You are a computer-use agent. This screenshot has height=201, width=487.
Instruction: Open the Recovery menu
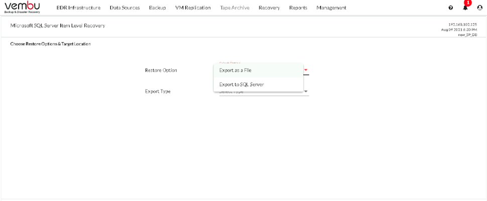pyautogui.click(x=269, y=8)
